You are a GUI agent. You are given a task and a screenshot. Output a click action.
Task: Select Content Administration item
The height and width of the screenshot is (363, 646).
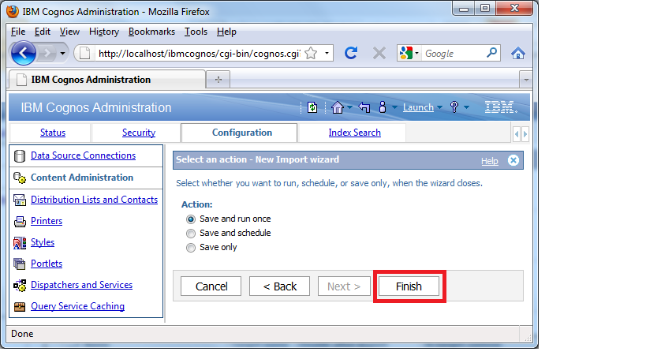tap(82, 178)
